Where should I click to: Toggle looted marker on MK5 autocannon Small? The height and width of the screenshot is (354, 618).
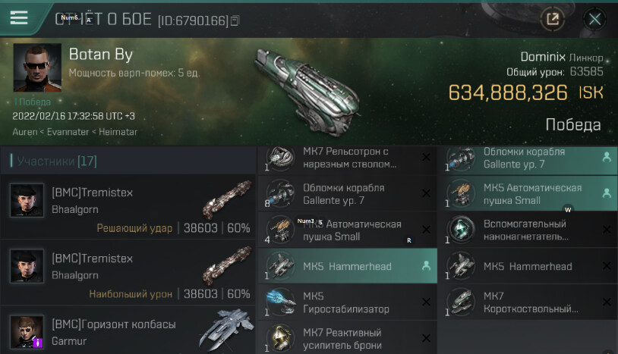coord(607,193)
